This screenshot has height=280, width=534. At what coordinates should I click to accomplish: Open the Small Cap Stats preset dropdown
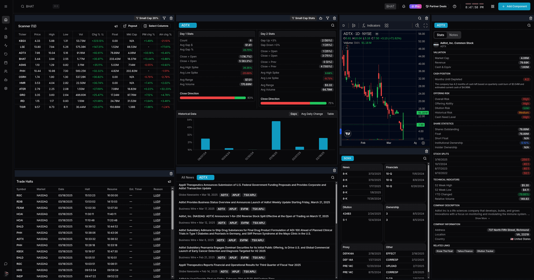[x=303, y=18]
